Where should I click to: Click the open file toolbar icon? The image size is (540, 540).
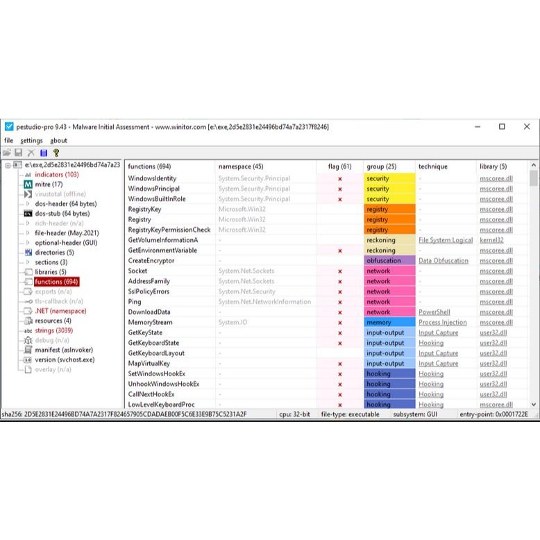click(7, 153)
